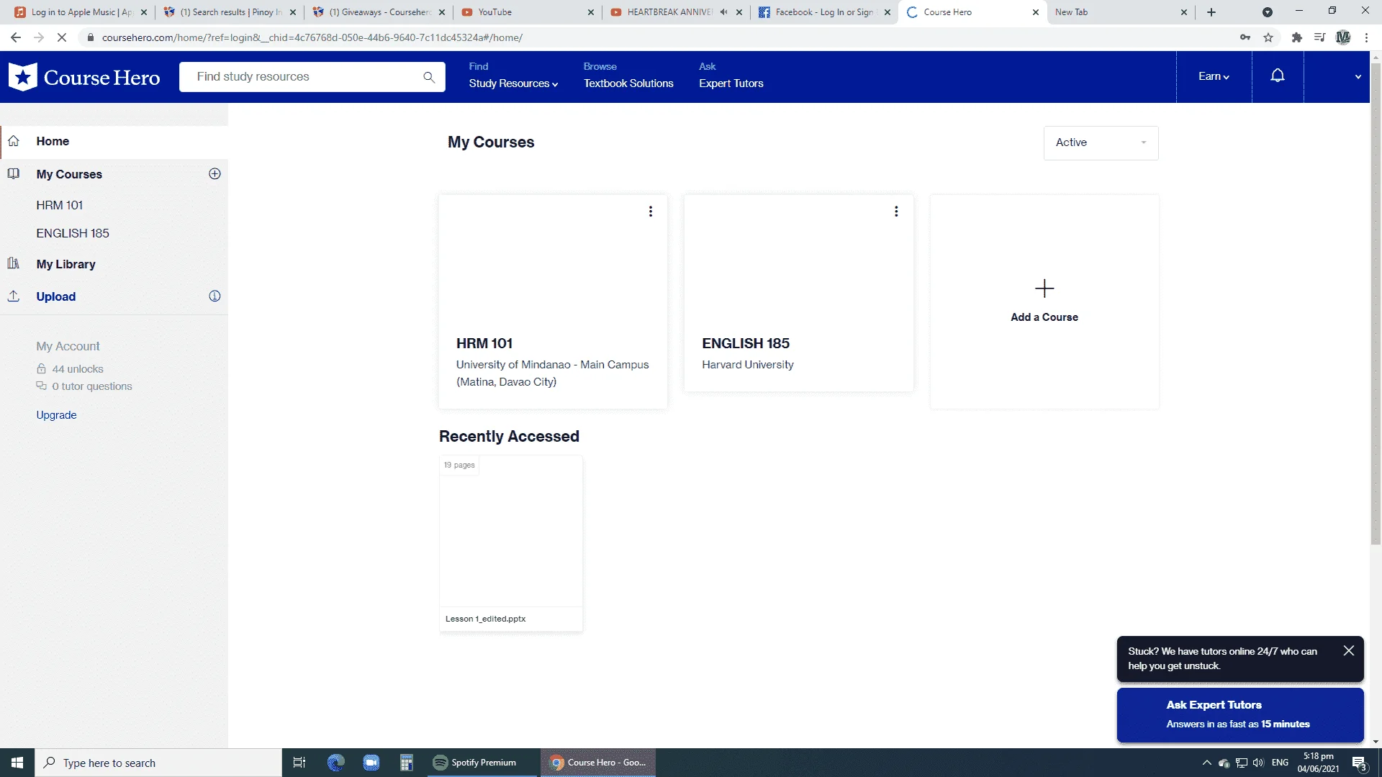
Task: Click ENG language indicator in tray
Action: click(1280, 763)
